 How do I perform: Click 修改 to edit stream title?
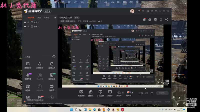[x=76, y=17]
